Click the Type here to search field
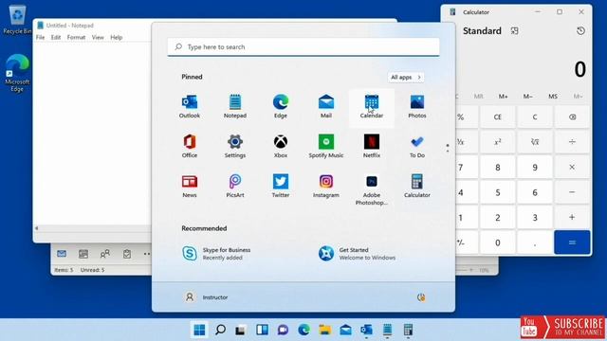This screenshot has height=341, width=607. tap(303, 46)
